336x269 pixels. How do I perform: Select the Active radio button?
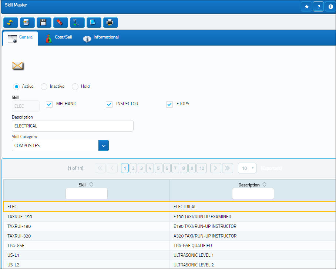[x=16, y=87]
